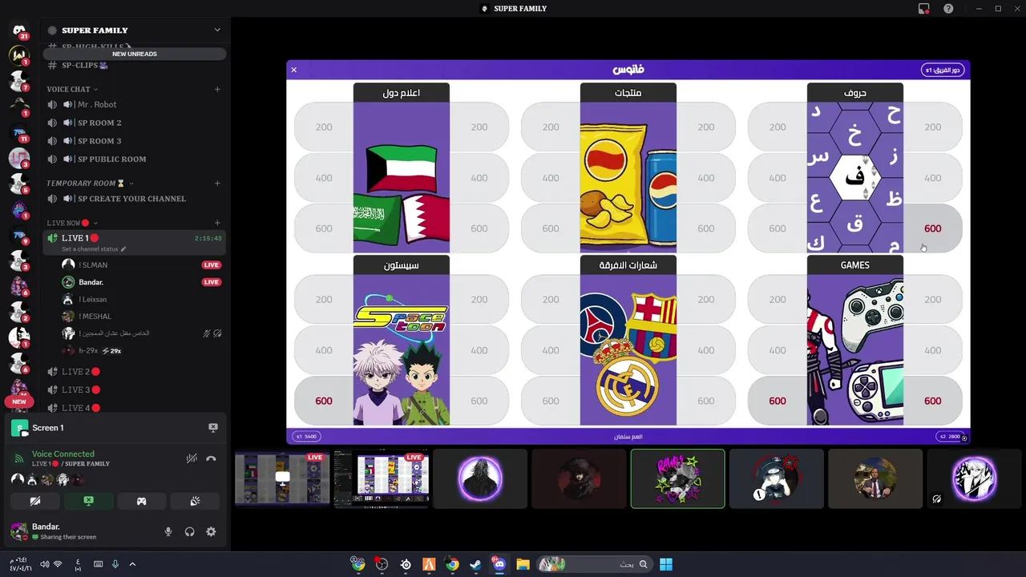The width and height of the screenshot is (1026, 577).
Task: Open server with 31 badge in sidebar
Action: [x=19, y=30]
